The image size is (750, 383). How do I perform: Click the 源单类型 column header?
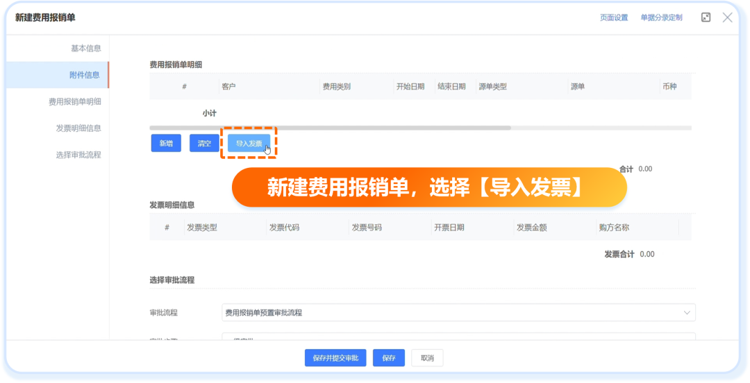coord(492,87)
